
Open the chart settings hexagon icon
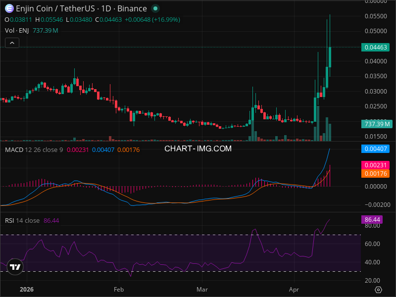point(378,290)
